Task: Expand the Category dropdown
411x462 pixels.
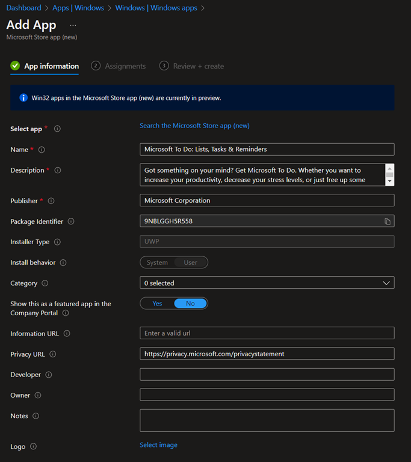Action: (267, 283)
